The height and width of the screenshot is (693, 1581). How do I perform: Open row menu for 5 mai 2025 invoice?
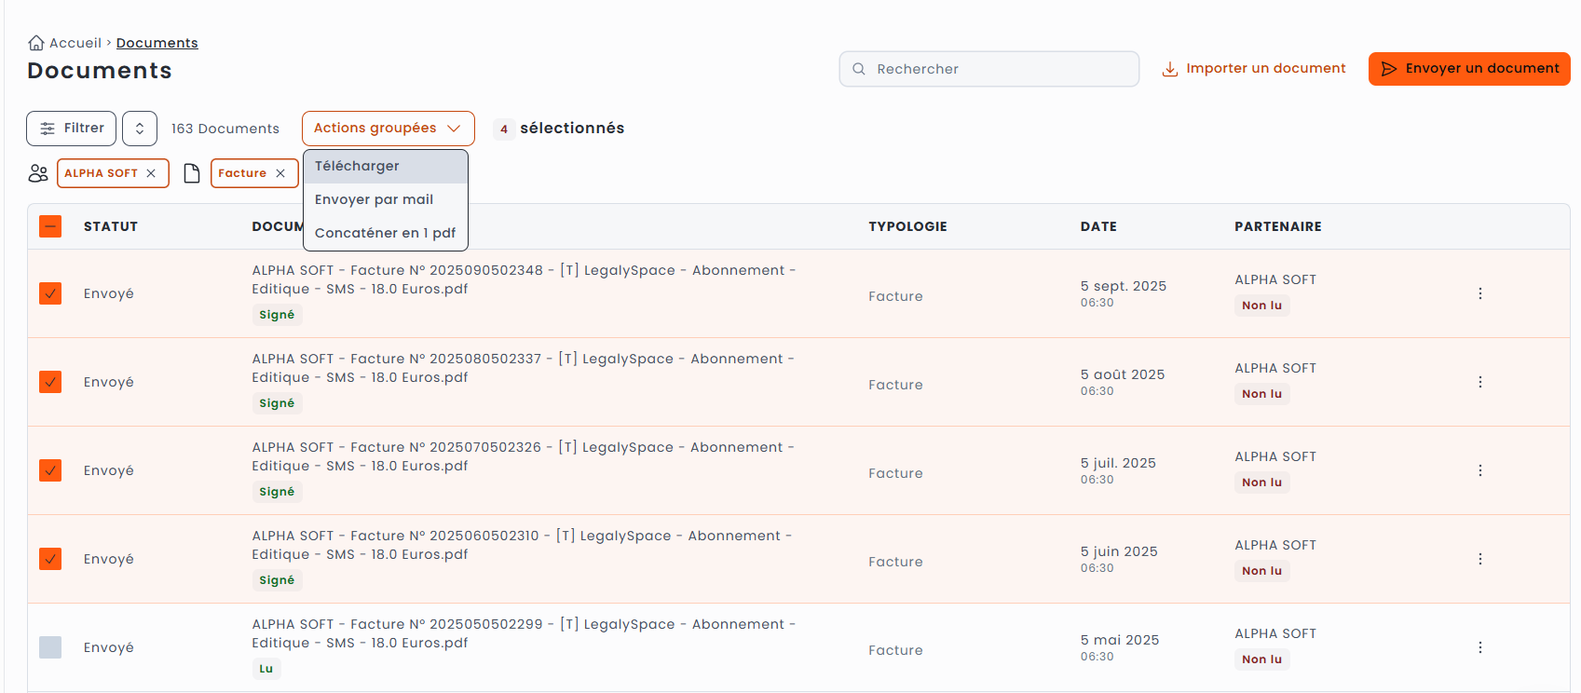tap(1479, 647)
